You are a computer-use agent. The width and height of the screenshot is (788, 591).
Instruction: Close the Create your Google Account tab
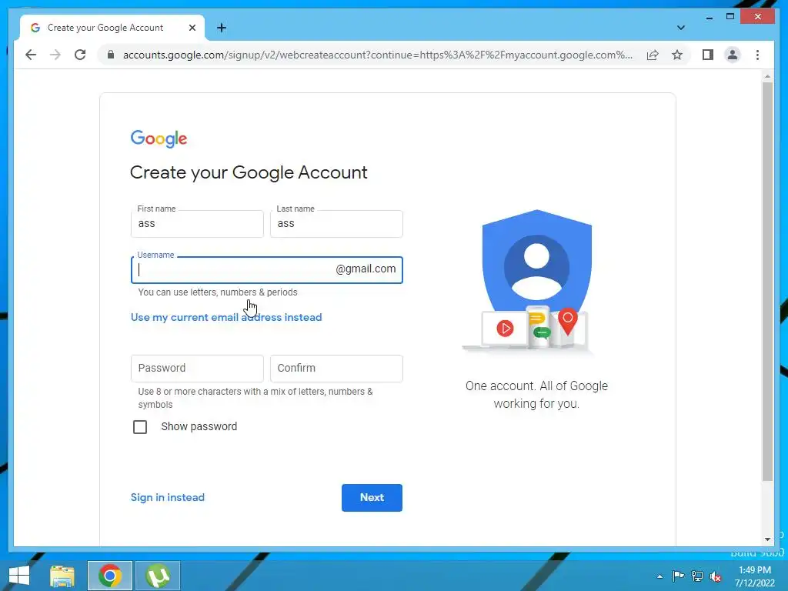click(192, 28)
